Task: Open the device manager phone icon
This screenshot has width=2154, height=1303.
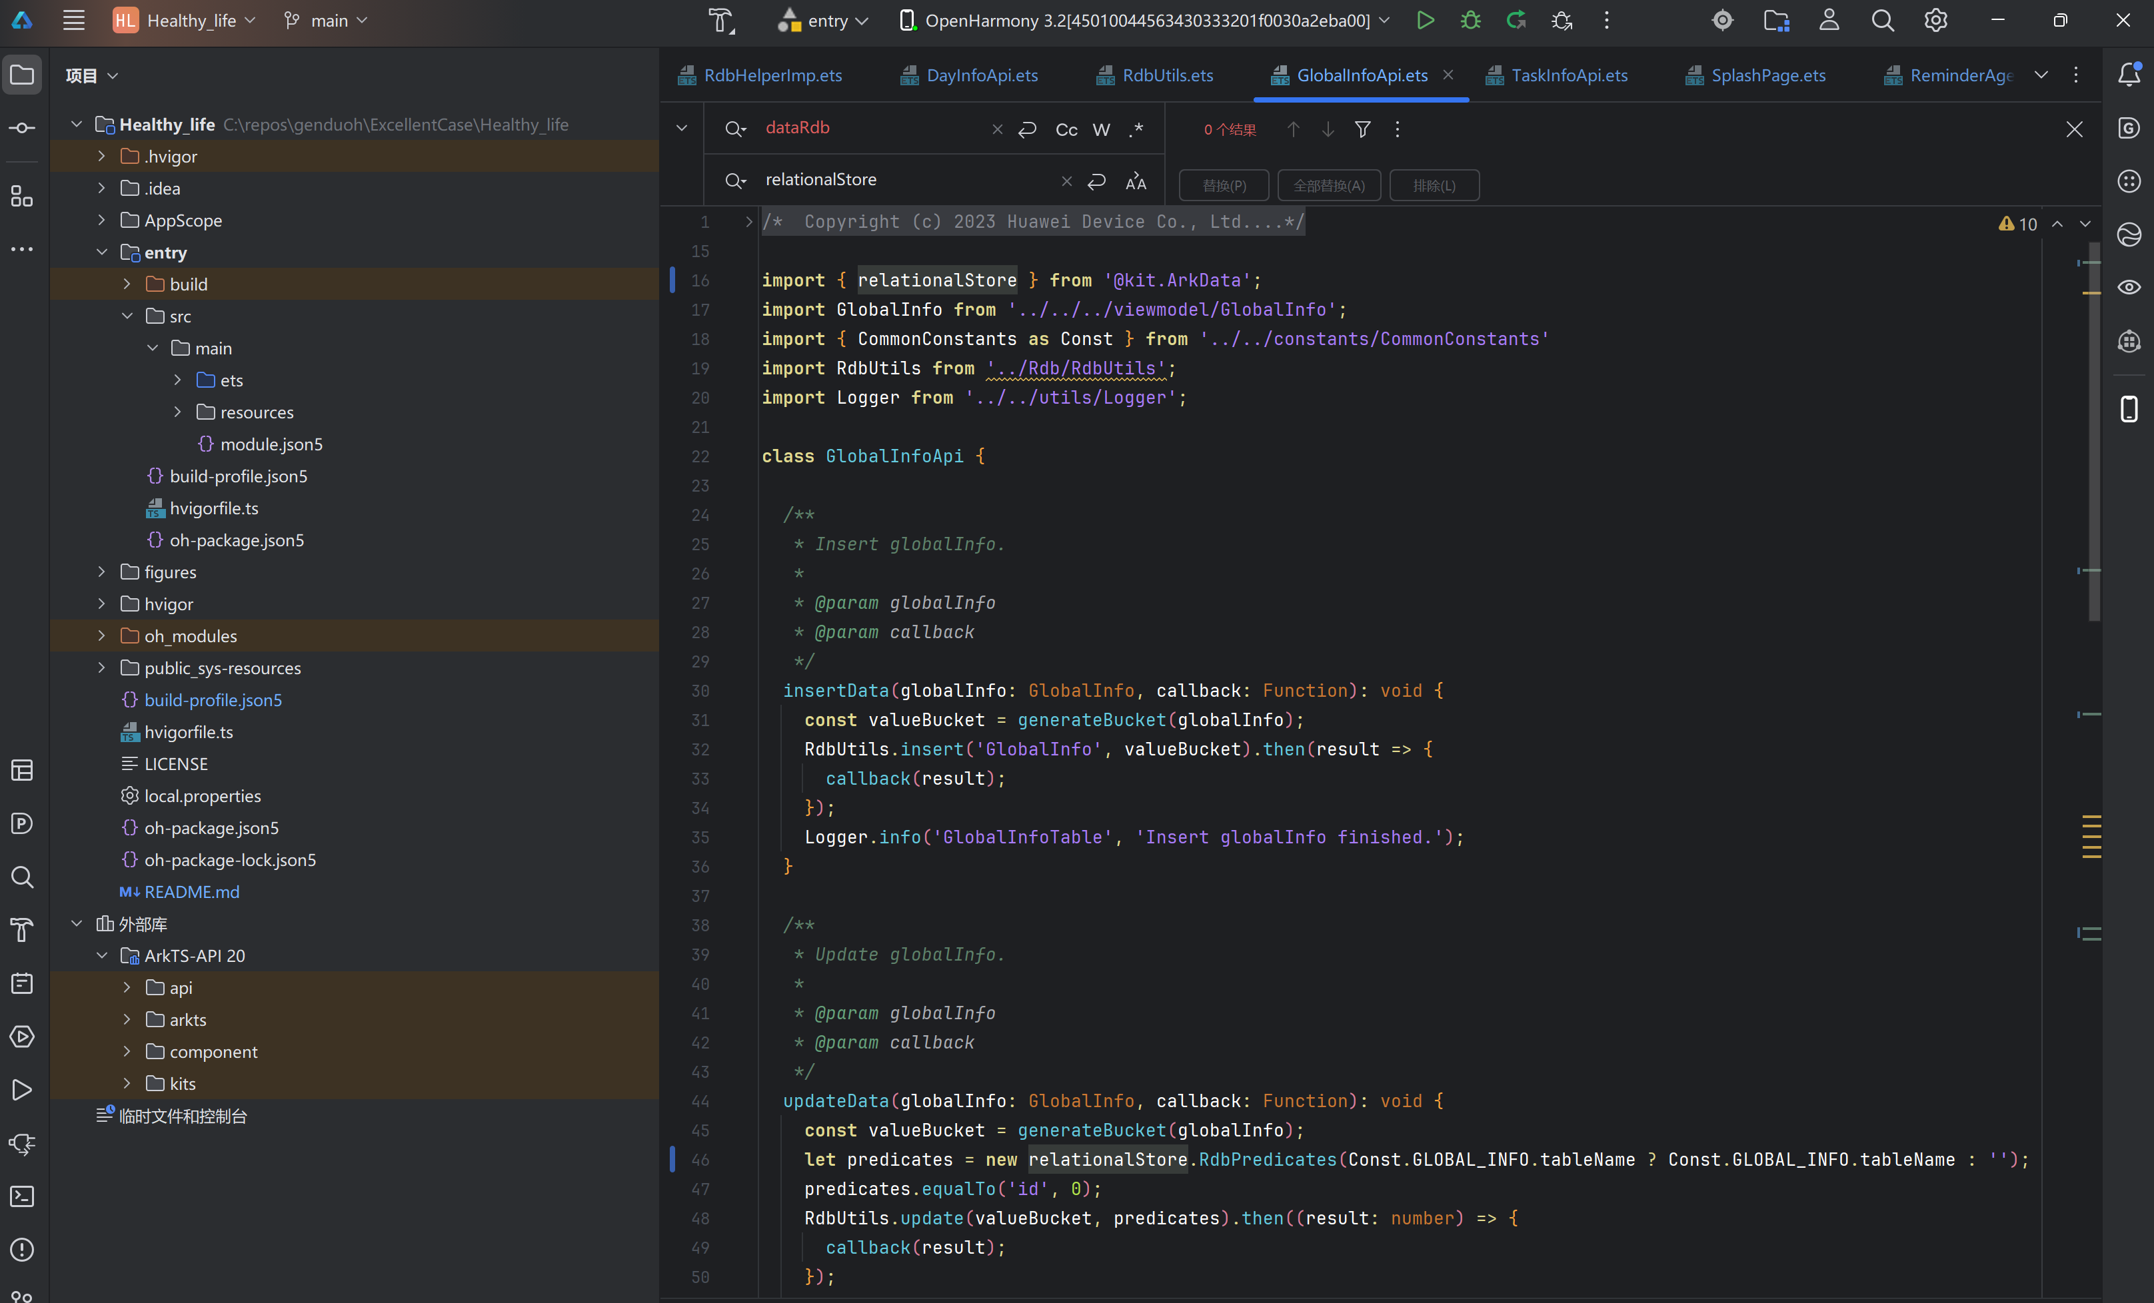Action: 2129,408
